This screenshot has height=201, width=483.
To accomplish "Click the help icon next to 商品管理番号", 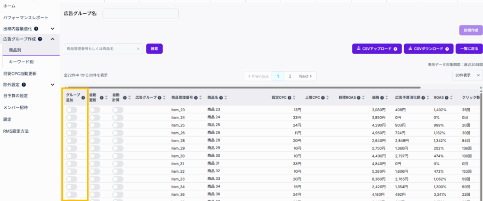I will pyautogui.click(x=196, y=97).
